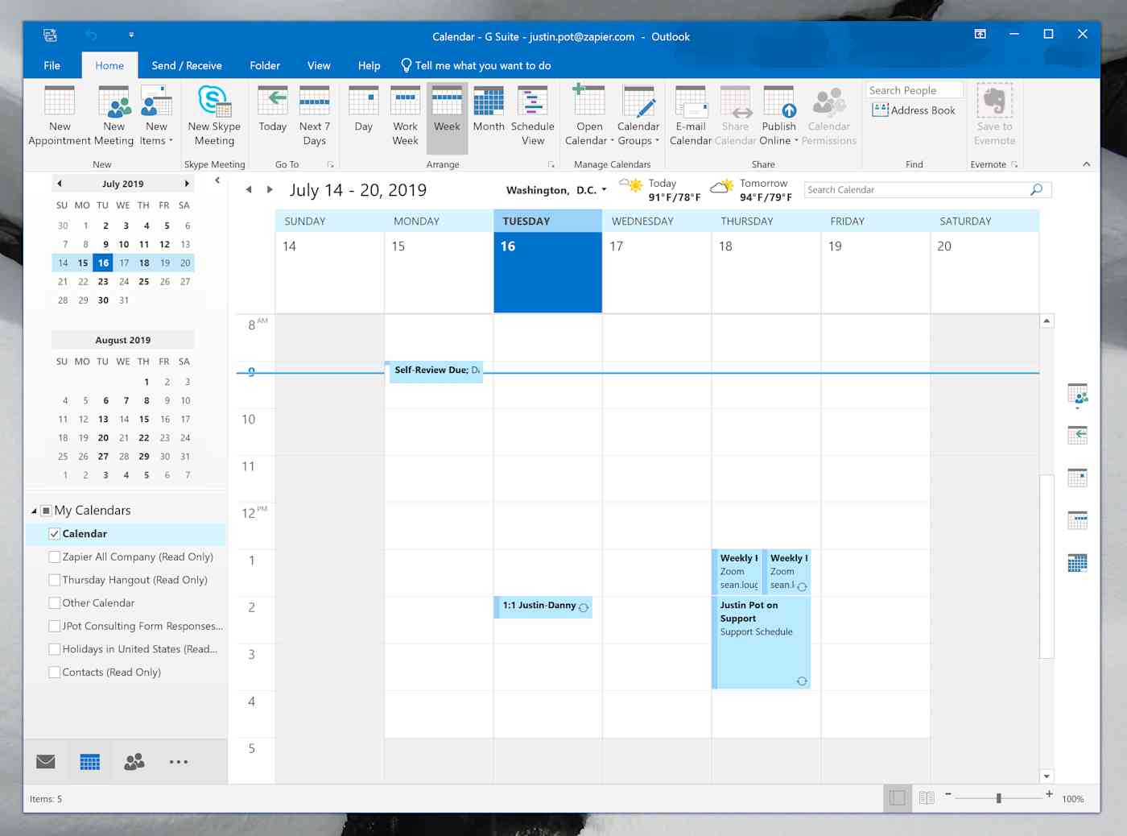Select July 23 in the date navigator
Viewport: 1127px width, 836px height.
coord(103,282)
